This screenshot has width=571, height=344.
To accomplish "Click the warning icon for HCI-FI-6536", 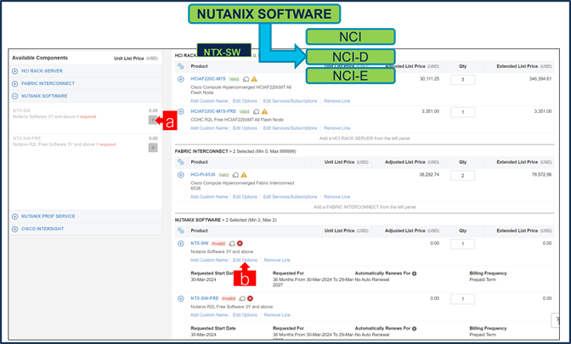I will (244, 175).
